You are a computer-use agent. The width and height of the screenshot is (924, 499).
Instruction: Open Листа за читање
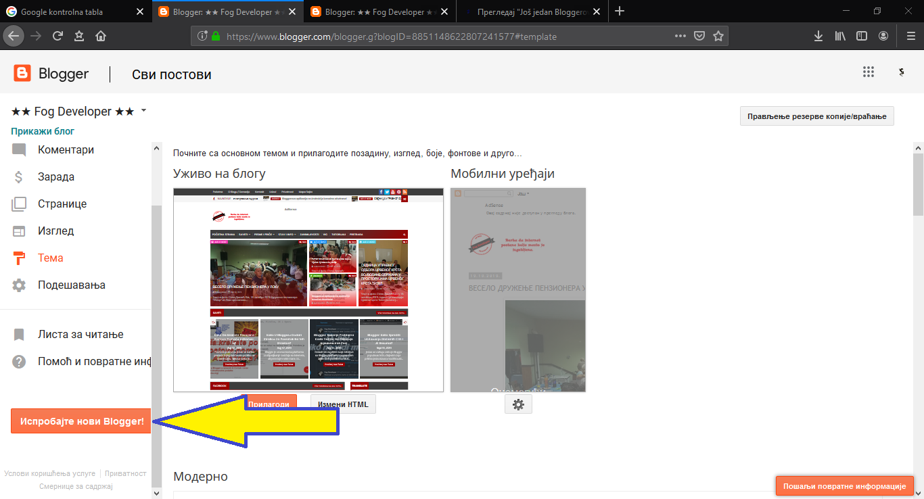(x=80, y=334)
